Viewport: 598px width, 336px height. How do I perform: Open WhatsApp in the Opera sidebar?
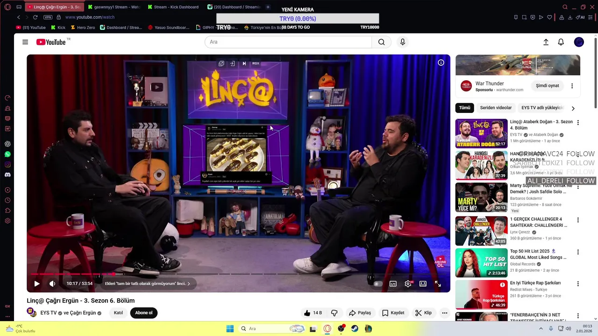click(x=7, y=154)
